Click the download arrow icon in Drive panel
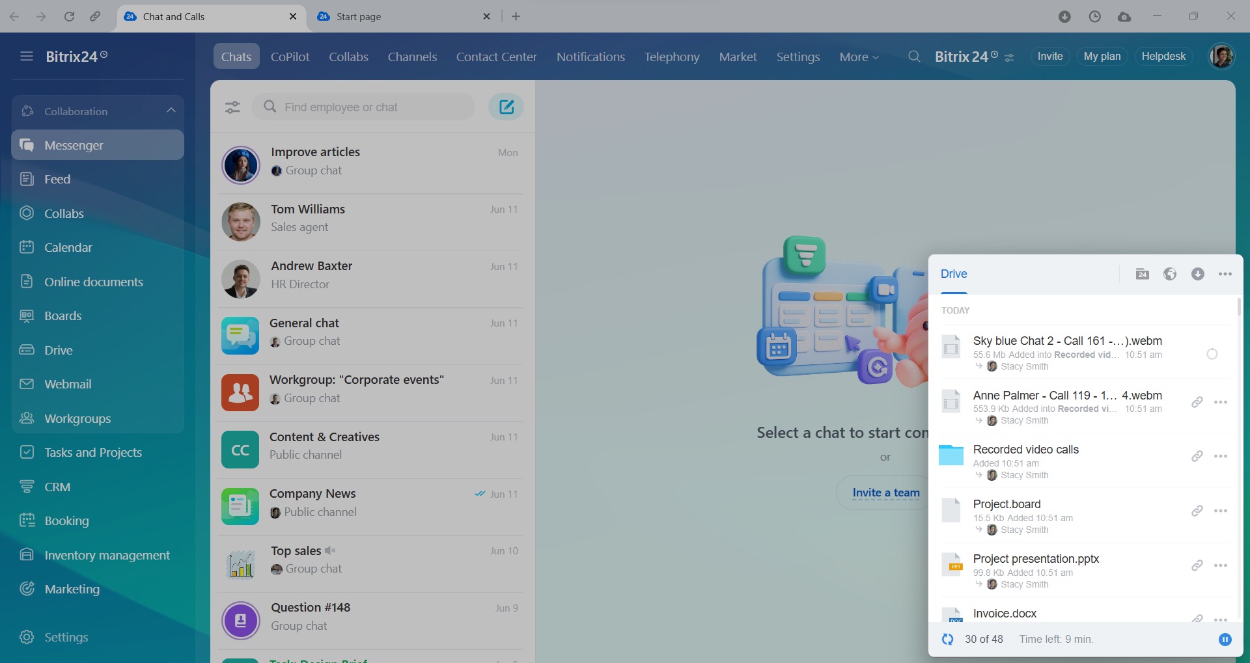 click(1197, 274)
